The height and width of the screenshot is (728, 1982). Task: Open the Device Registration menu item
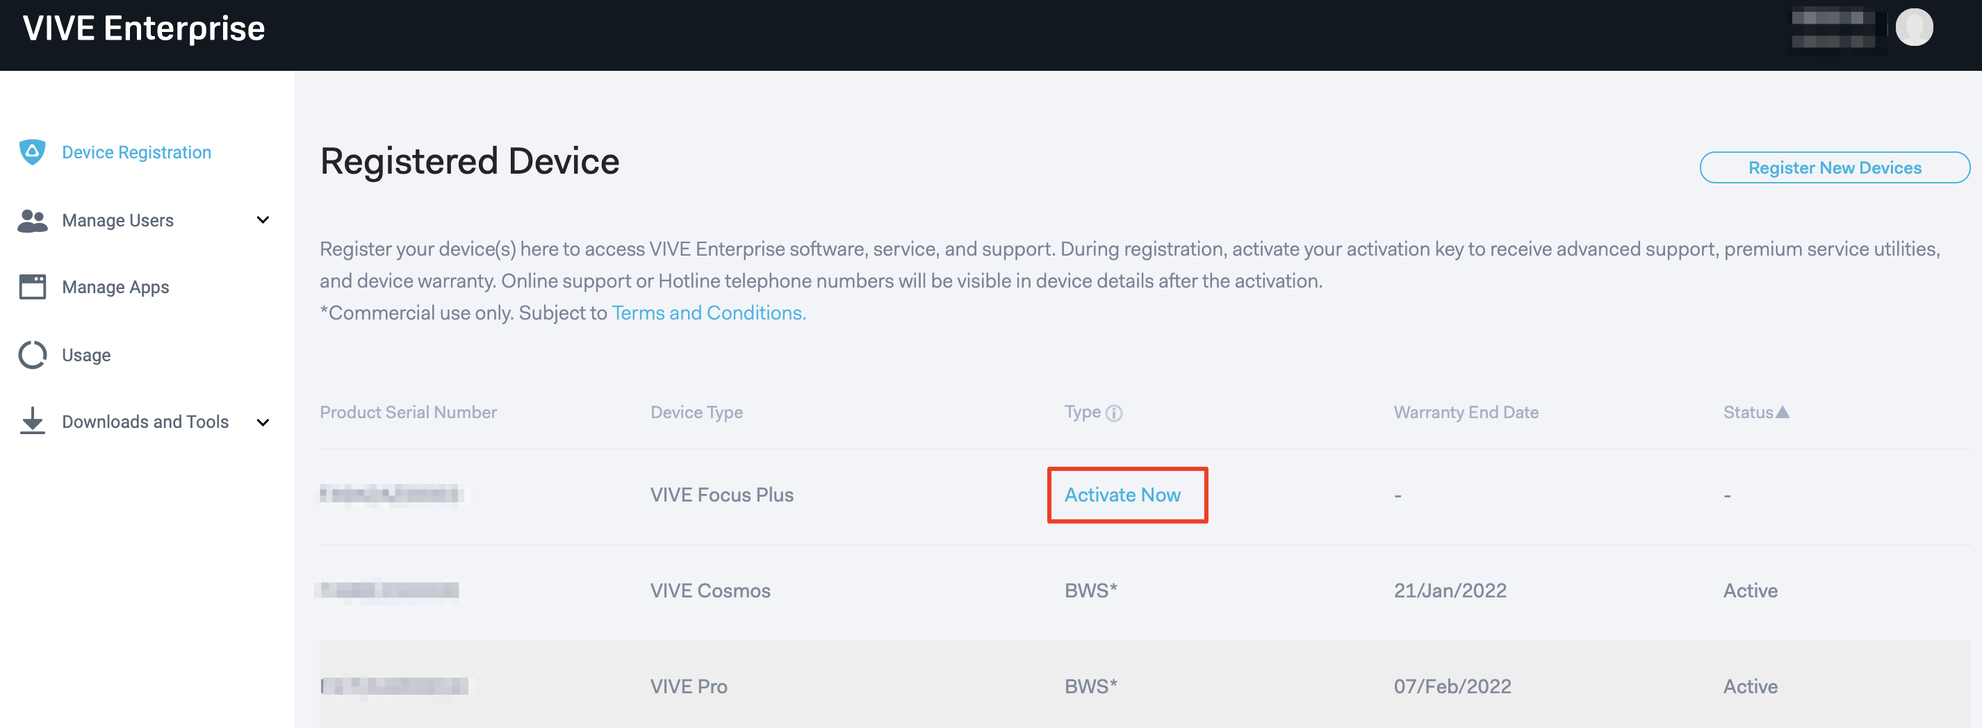click(x=136, y=152)
